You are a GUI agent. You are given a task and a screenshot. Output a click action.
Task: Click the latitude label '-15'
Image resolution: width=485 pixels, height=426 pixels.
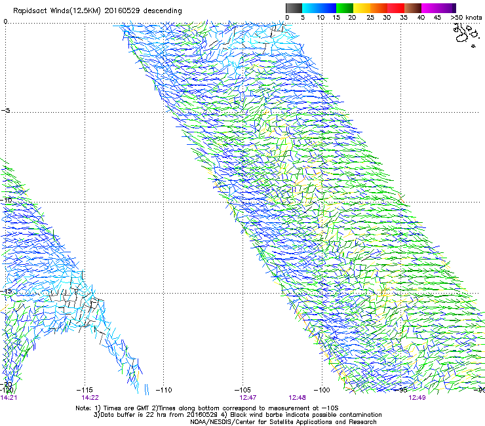click(6, 291)
